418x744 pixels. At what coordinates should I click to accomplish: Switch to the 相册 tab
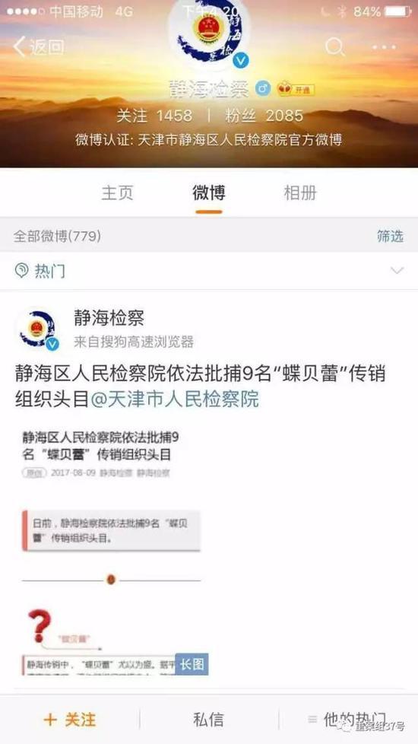[x=300, y=193]
